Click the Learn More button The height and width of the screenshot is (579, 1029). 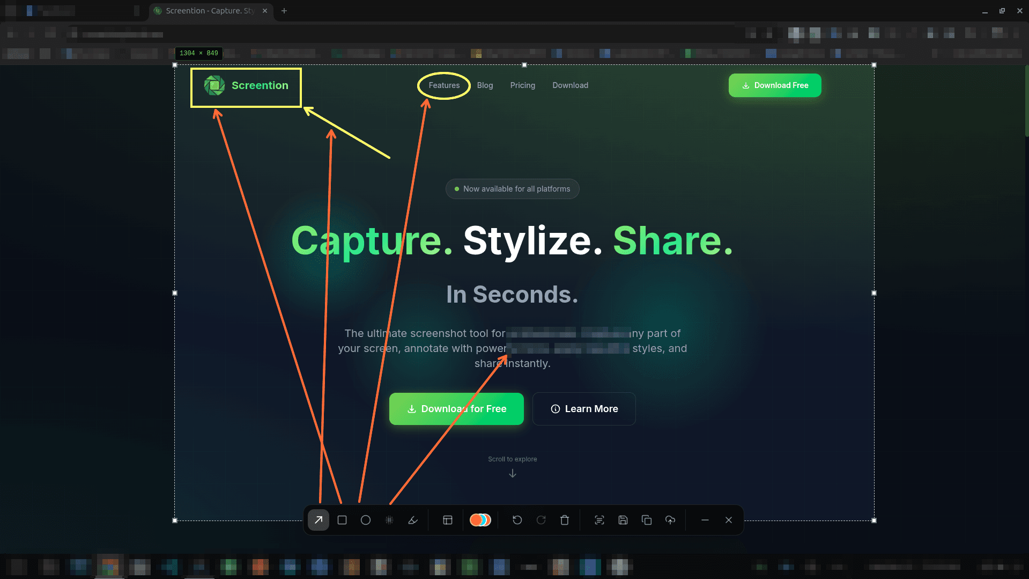(584, 409)
